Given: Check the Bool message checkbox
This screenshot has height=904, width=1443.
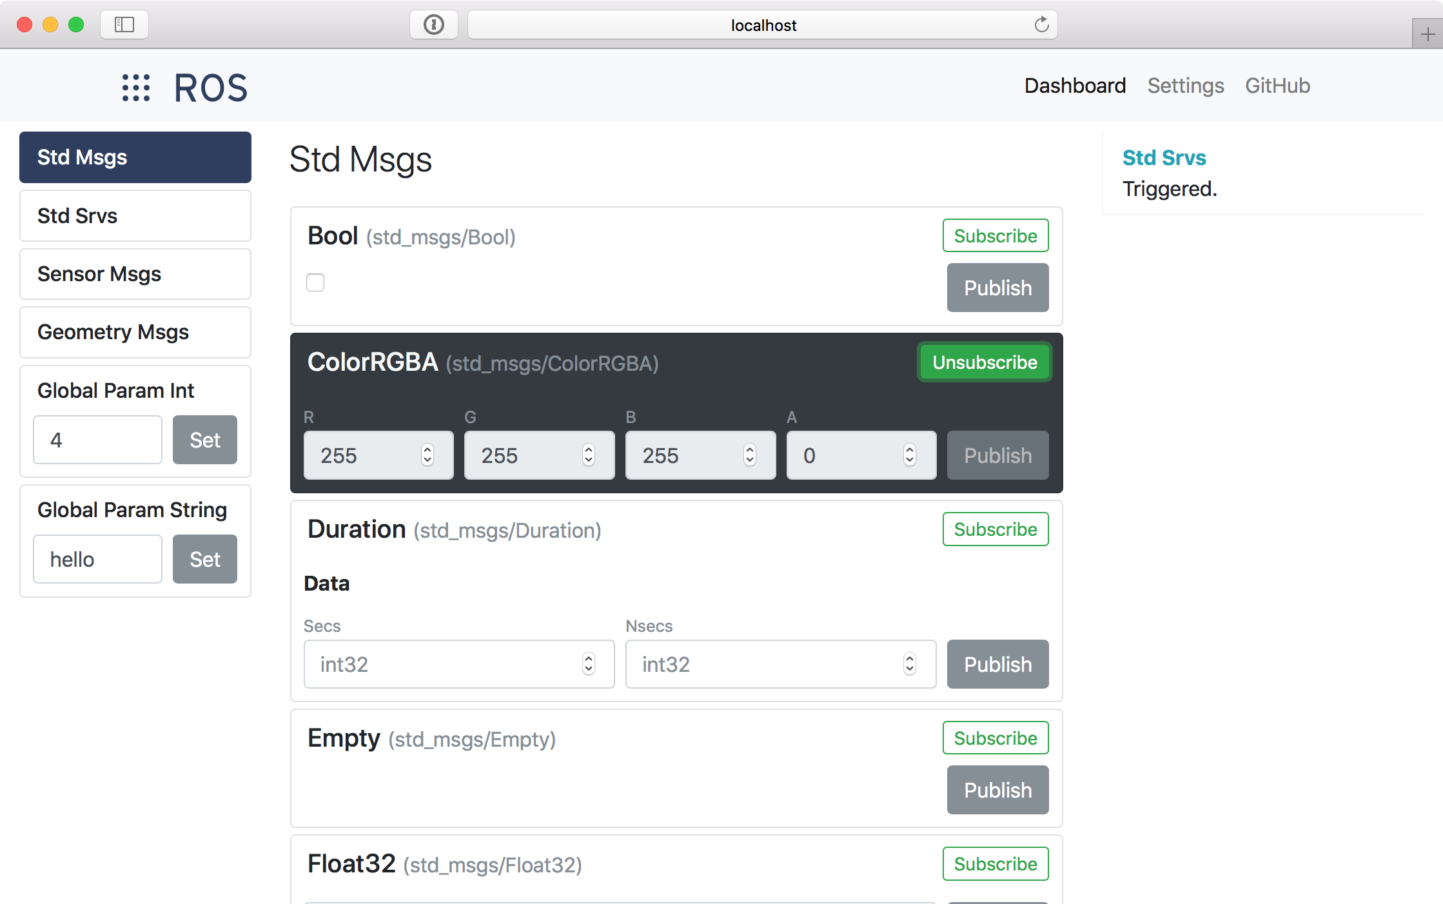Looking at the screenshot, I should coord(315,282).
